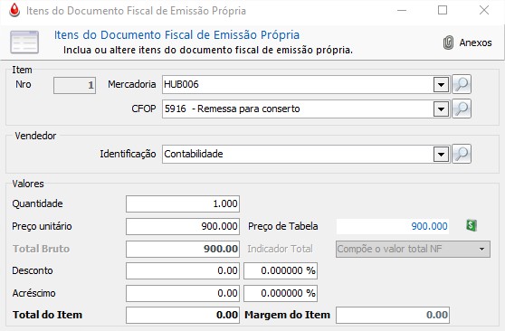This screenshot has height=331, width=505.
Task: Click the Total Bruto field
Action: tap(183, 249)
